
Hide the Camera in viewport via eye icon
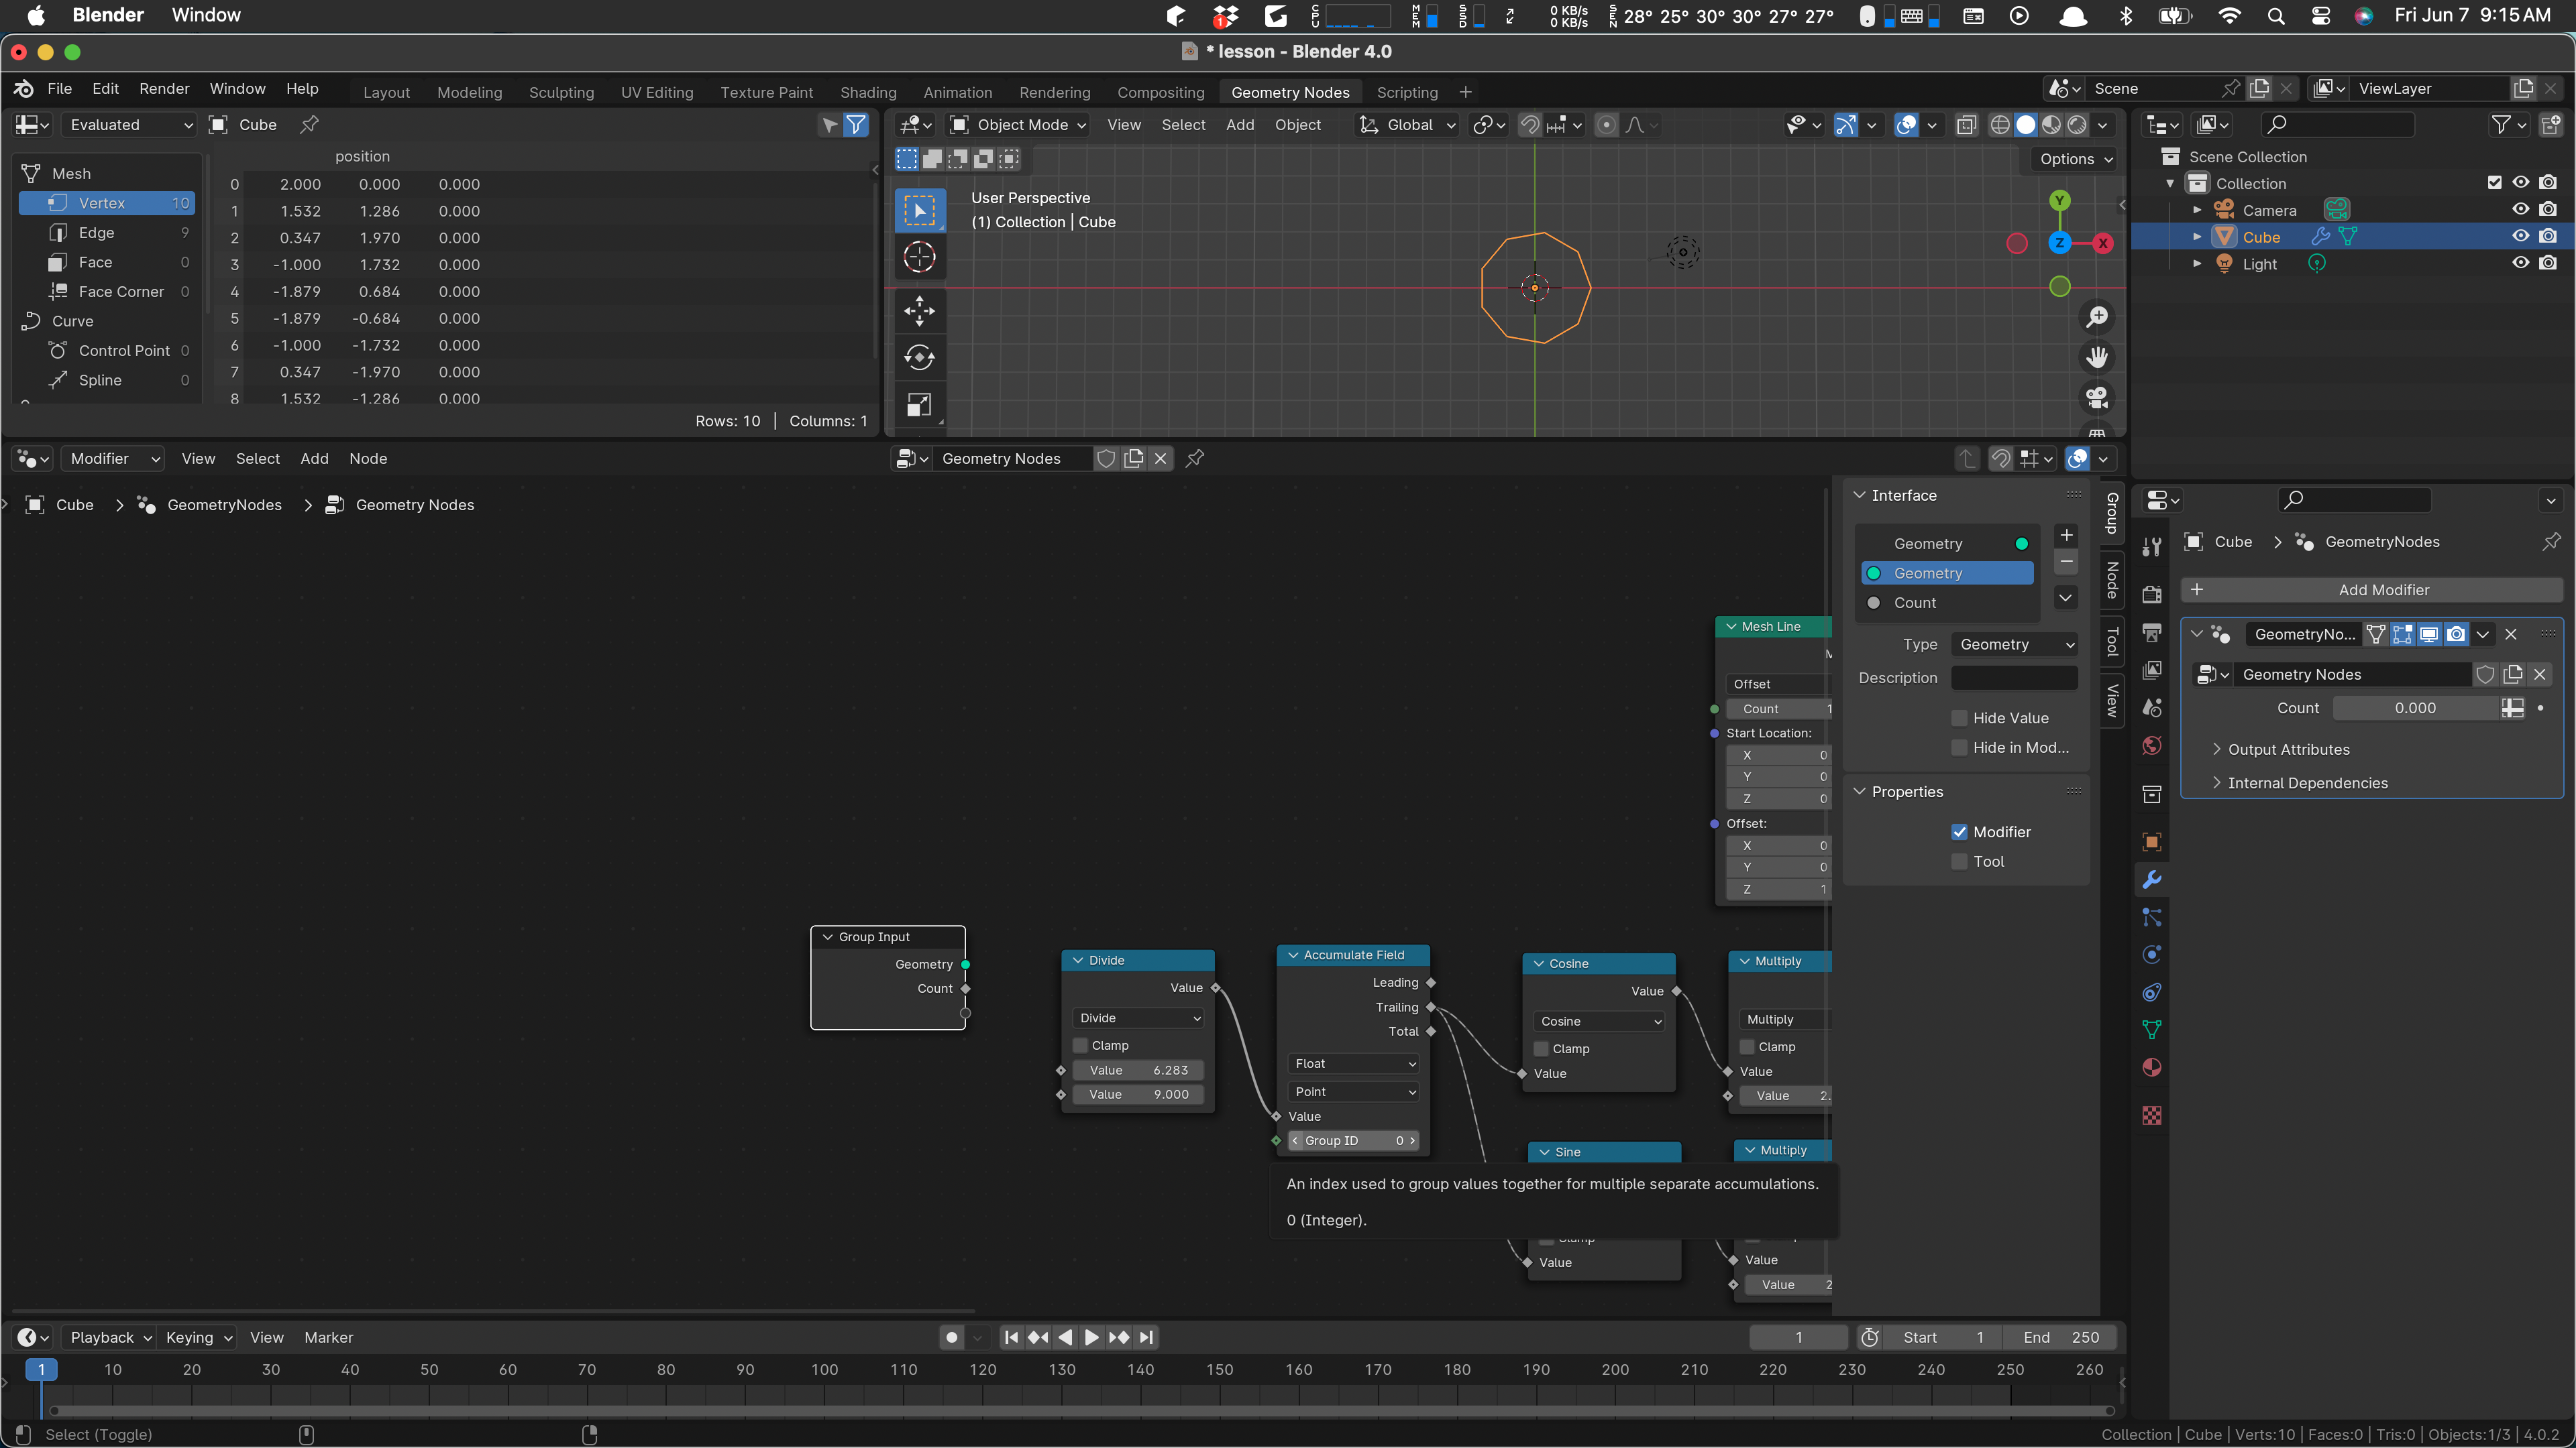click(x=2521, y=210)
